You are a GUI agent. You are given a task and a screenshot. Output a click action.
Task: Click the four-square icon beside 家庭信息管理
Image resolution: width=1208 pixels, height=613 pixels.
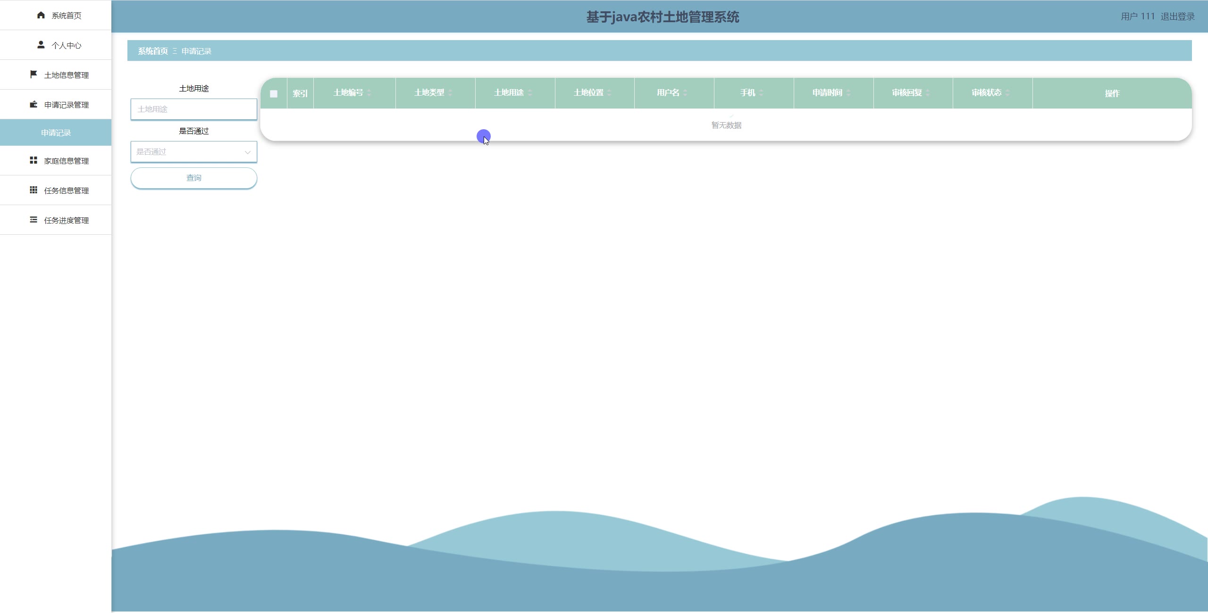[34, 160]
